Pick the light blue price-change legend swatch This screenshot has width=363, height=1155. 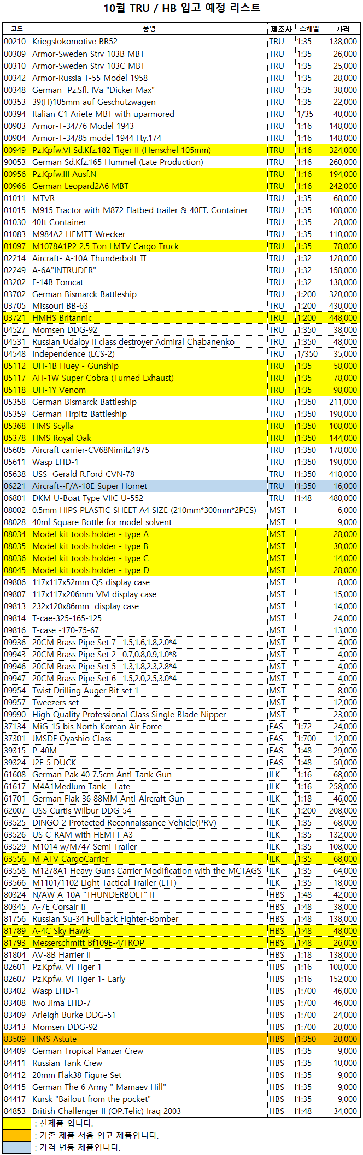point(16,1147)
